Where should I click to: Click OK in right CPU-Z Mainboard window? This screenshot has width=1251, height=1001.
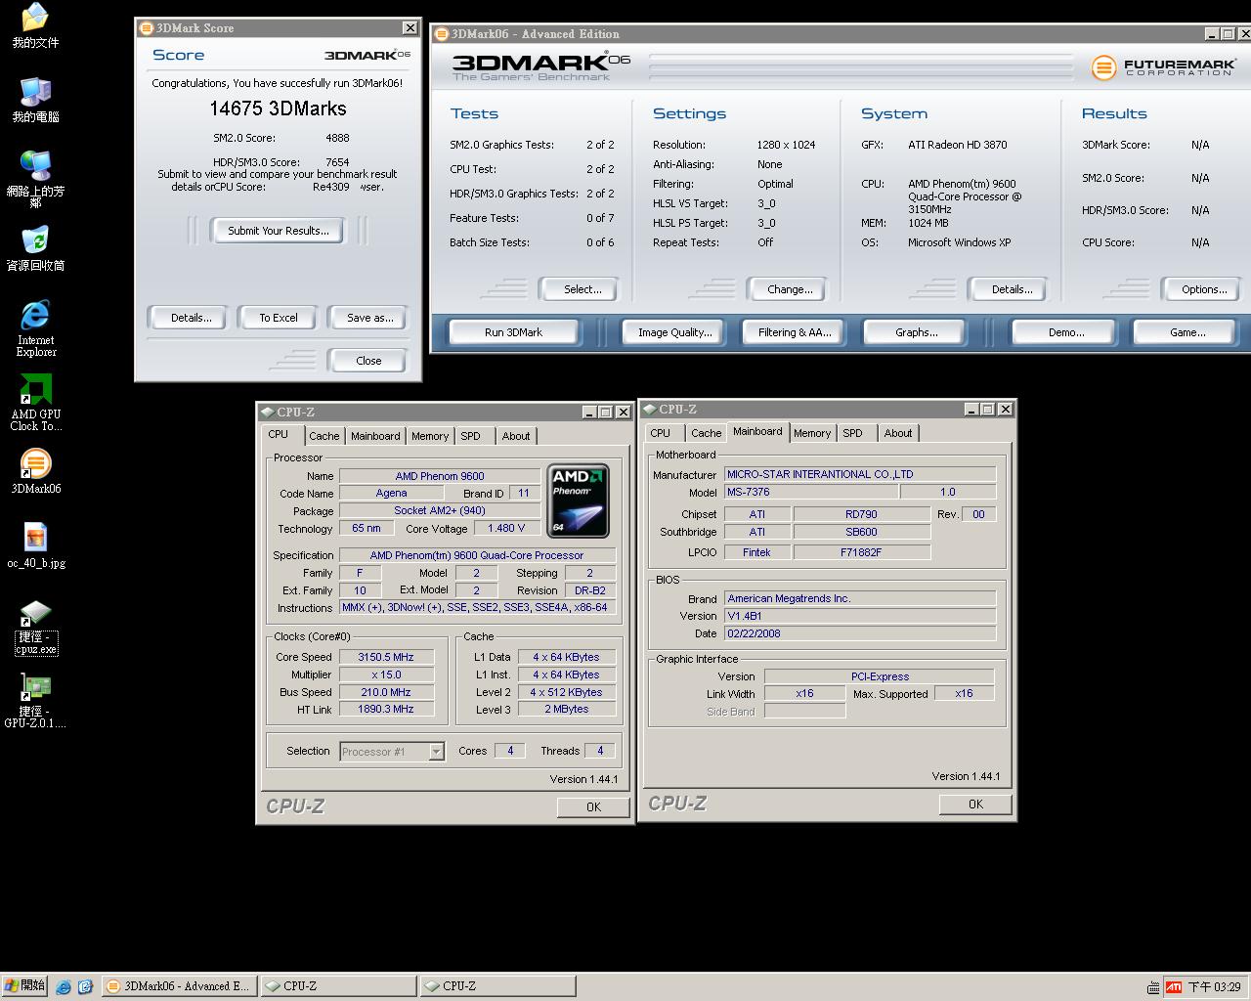[x=975, y=805]
